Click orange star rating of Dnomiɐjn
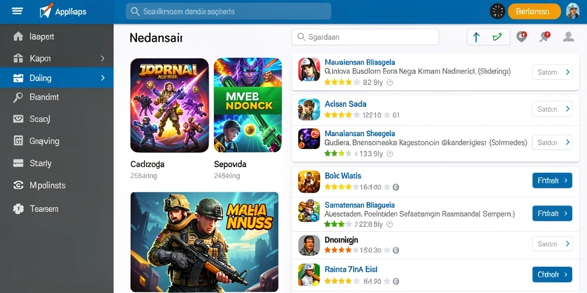This screenshot has width=587, height=293. pos(342,250)
